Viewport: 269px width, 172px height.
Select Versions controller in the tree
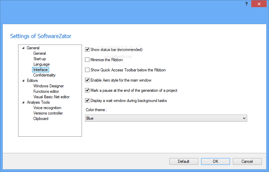pyautogui.click(x=48, y=113)
